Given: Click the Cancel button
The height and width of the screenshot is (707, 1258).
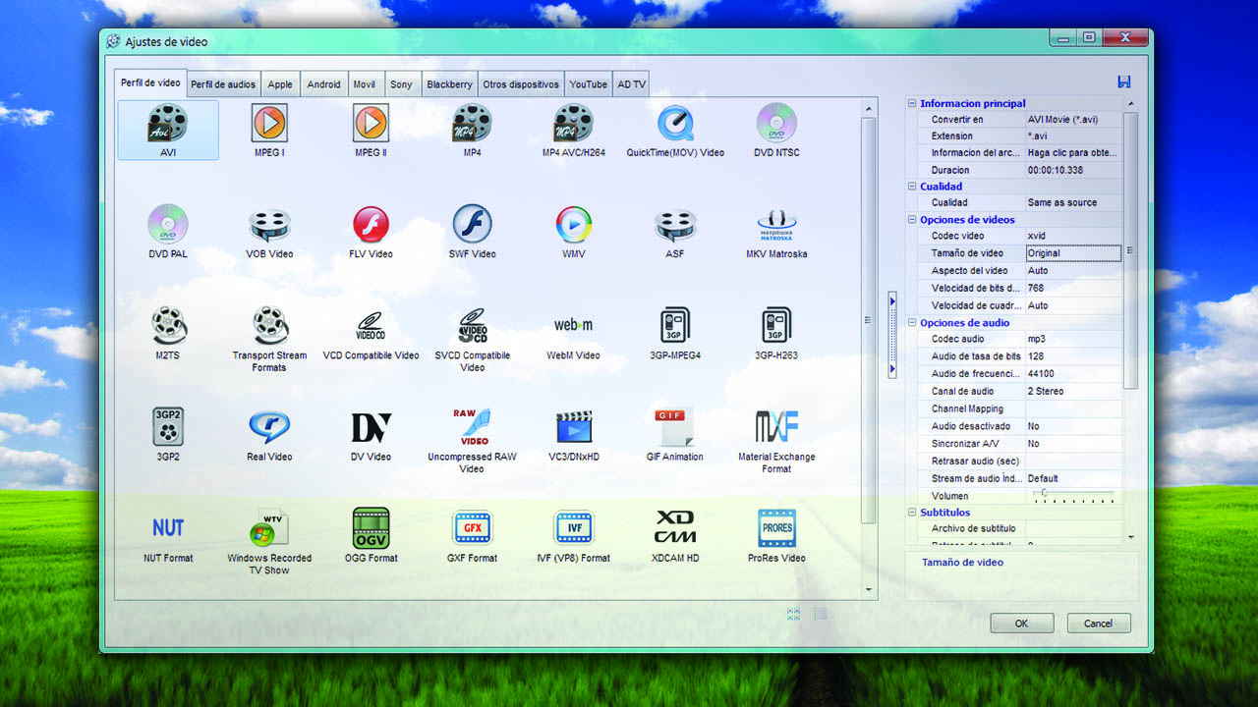Looking at the screenshot, I should coord(1098,624).
